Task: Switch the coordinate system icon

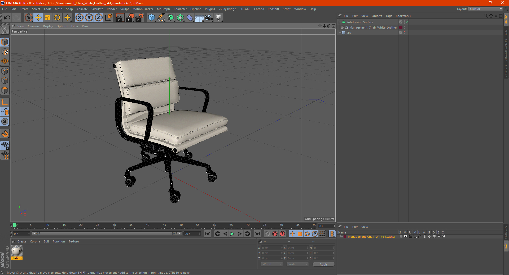Action: (x=108, y=18)
